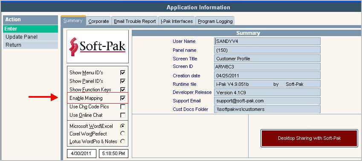Screen dimensions: 362x161
Task: Click the Panel name label
Action: coord(185,50)
